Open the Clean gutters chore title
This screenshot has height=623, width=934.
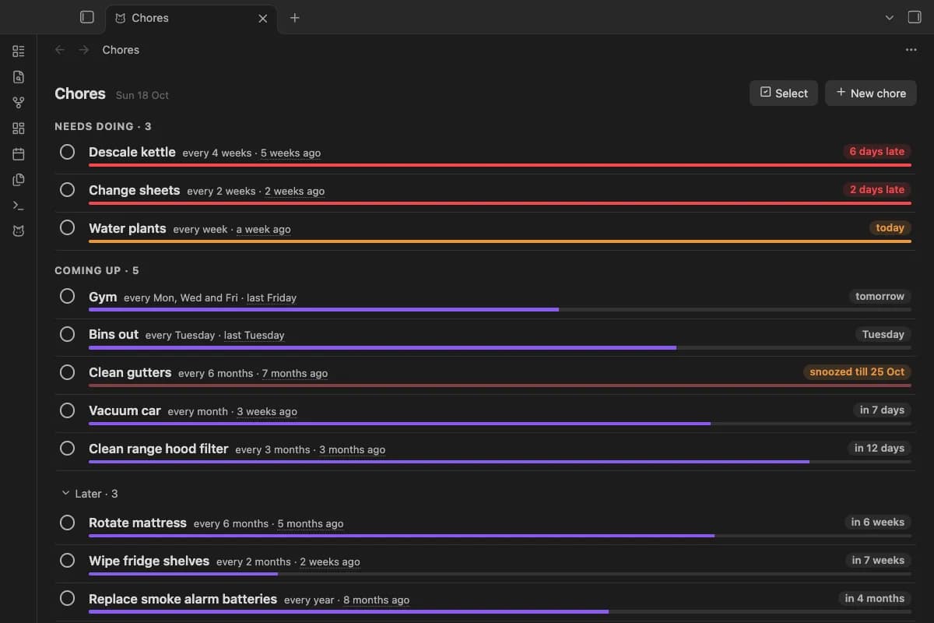click(130, 372)
